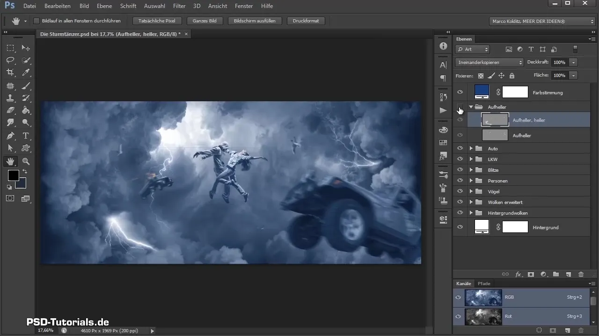The width and height of the screenshot is (599, 336).
Task: Open workspace dropdown 'Marco Kolditz, MEER DER IDEEN'
Action: pos(541,21)
